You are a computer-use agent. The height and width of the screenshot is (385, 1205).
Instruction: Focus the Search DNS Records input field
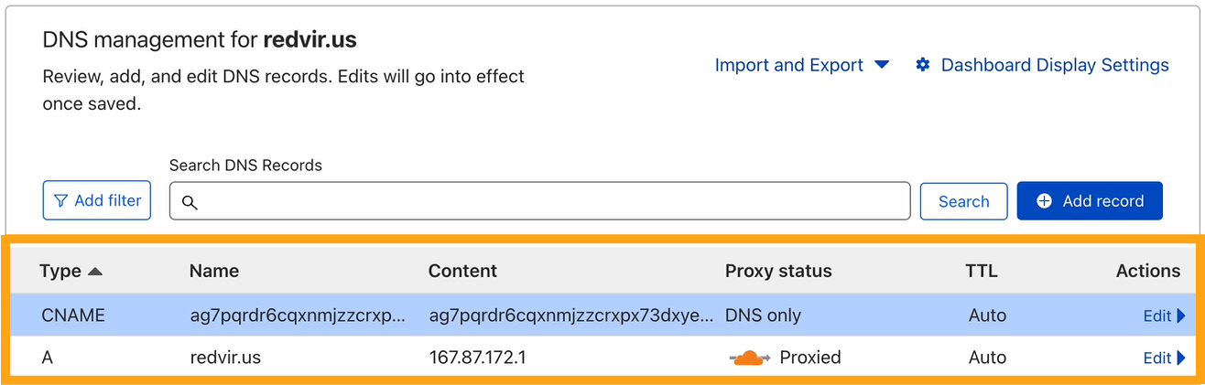549,201
